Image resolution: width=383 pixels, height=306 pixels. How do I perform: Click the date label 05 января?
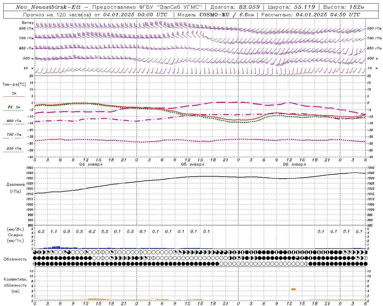[192, 164]
